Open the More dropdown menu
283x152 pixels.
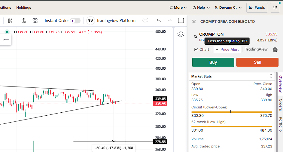pos(178,8)
